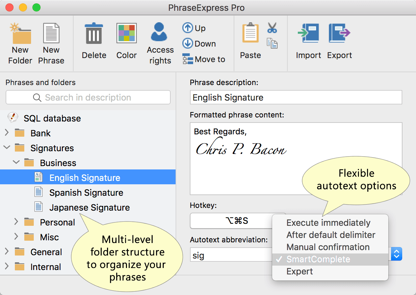Image resolution: width=416 pixels, height=295 pixels.
Task: Click inside the formatted phrase content box
Action: click(x=296, y=159)
